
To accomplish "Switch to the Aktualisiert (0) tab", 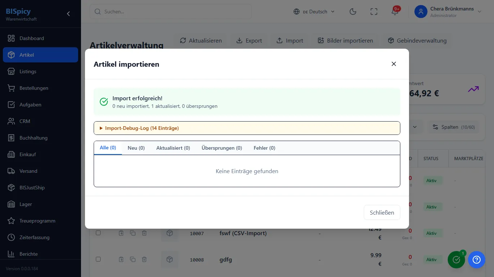I will pyautogui.click(x=173, y=148).
